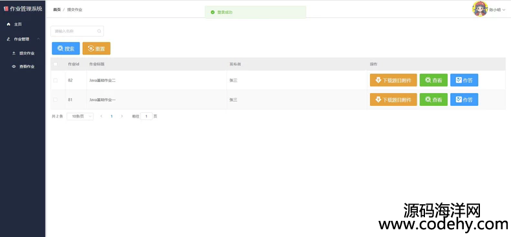511x237 pixels.
Task: Check the box for assignment 82
Action: pos(56,80)
